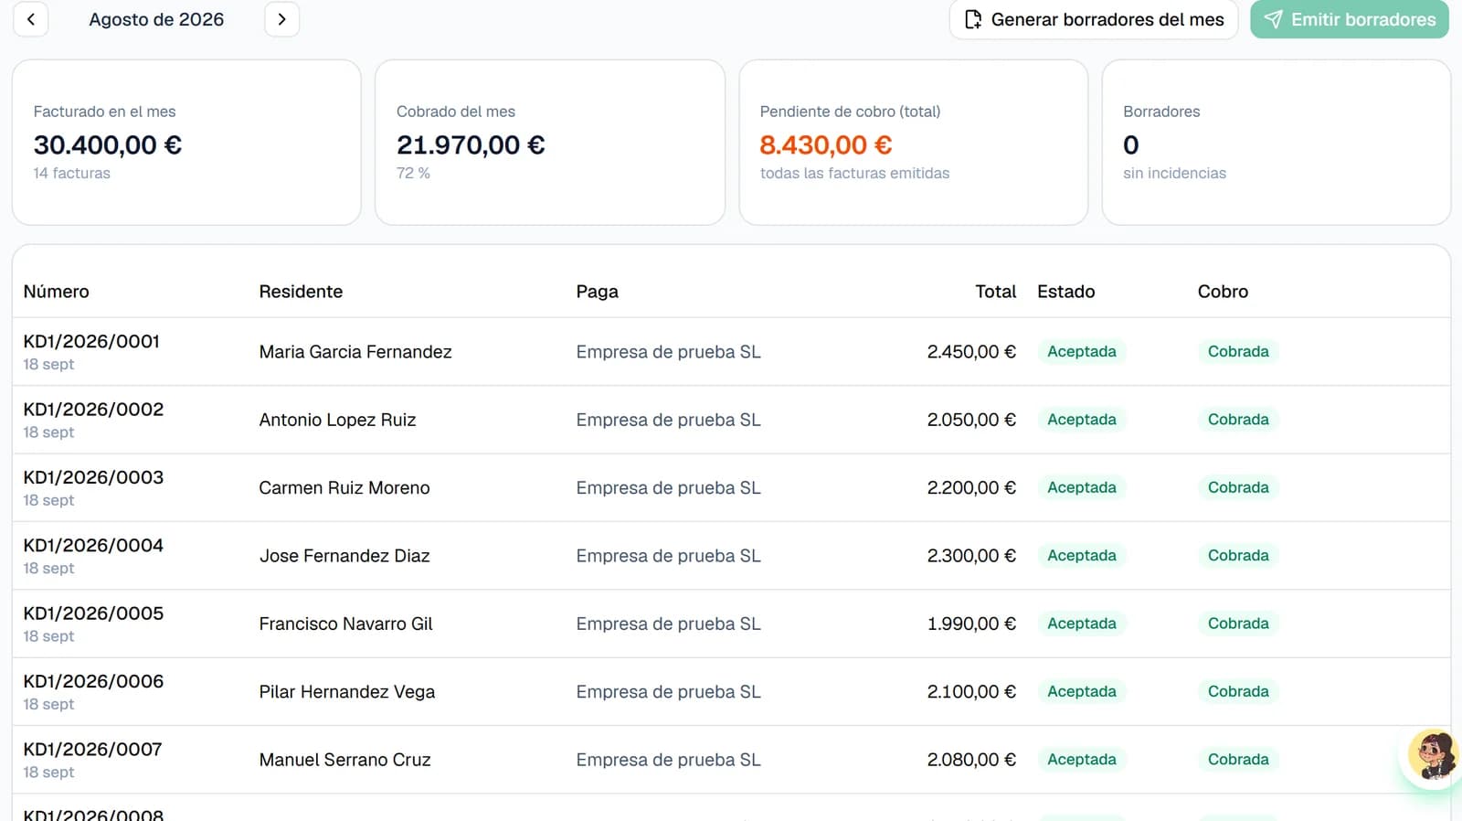The width and height of the screenshot is (1462, 821).
Task: Click the Agosto de 2026 month label
Action: click(156, 19)
